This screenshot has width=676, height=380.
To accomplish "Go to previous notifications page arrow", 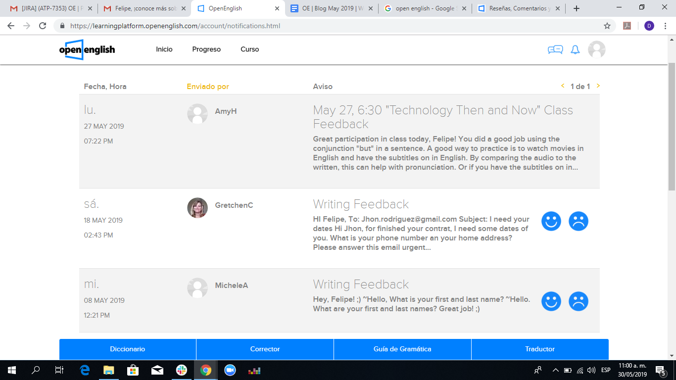I will [563, 86].
